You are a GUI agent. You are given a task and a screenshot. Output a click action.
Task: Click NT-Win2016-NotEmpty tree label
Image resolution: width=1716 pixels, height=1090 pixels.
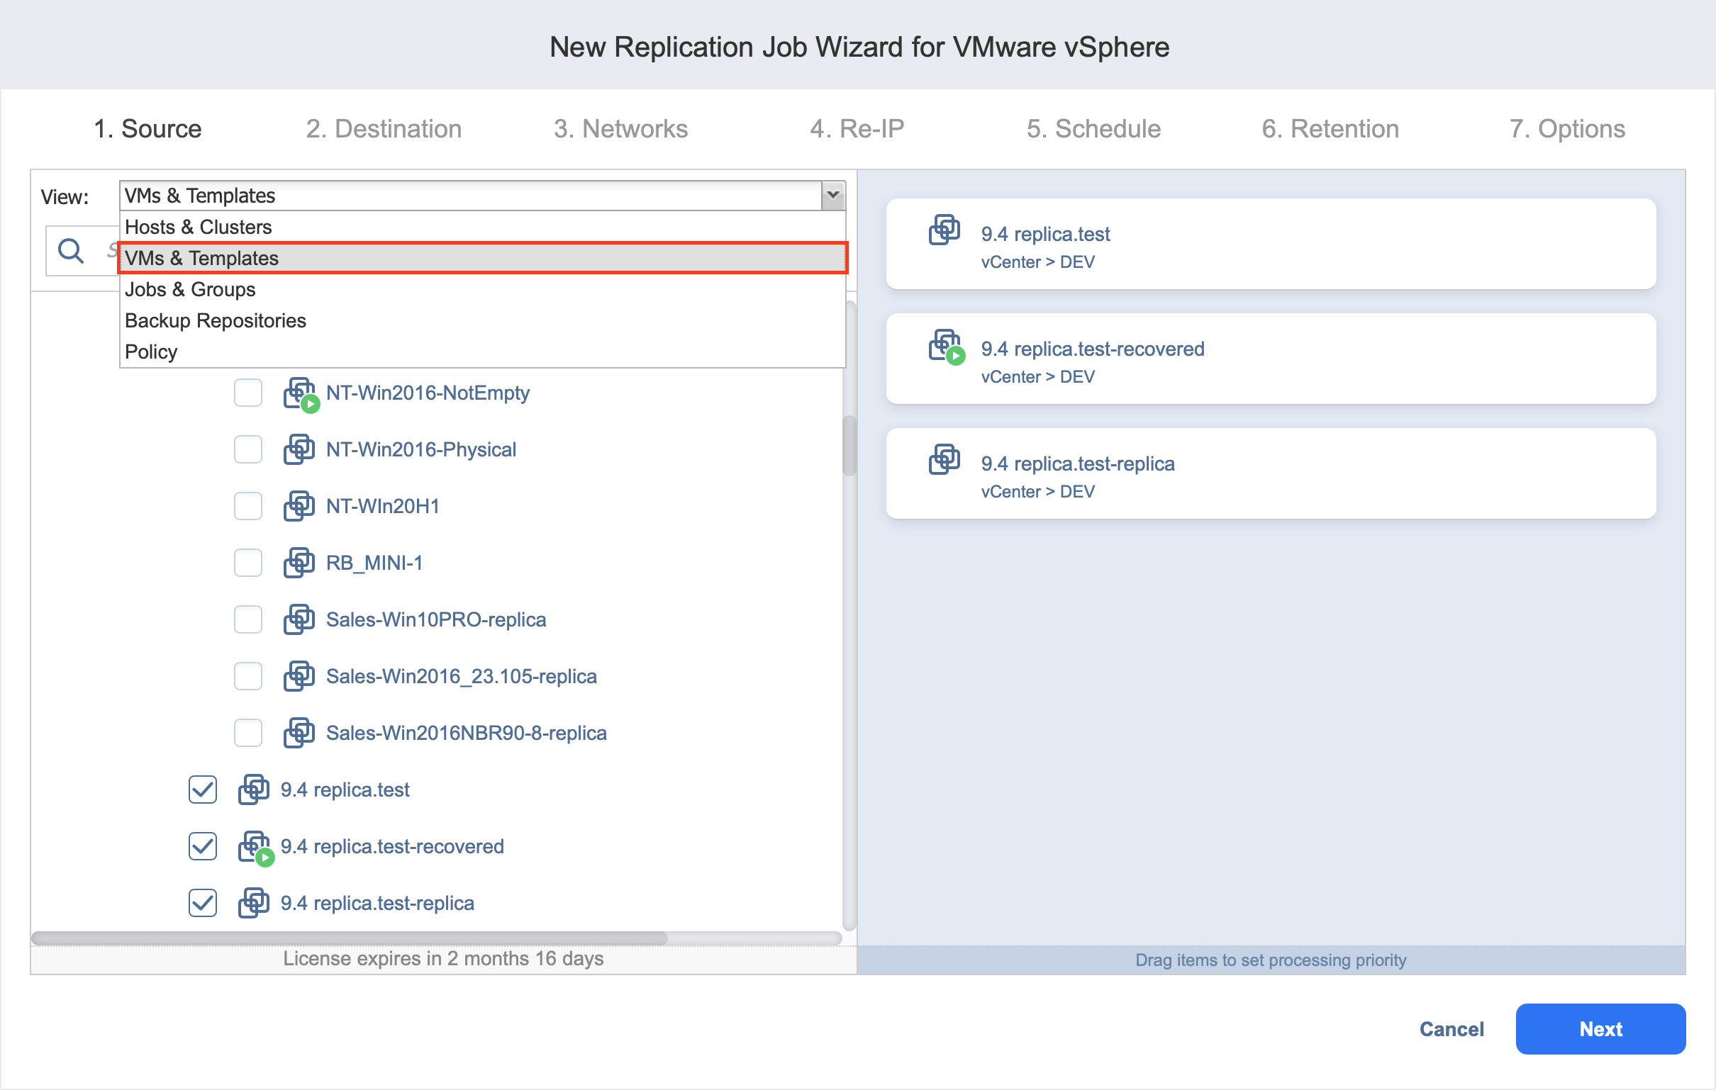click(x=428, y=393)
